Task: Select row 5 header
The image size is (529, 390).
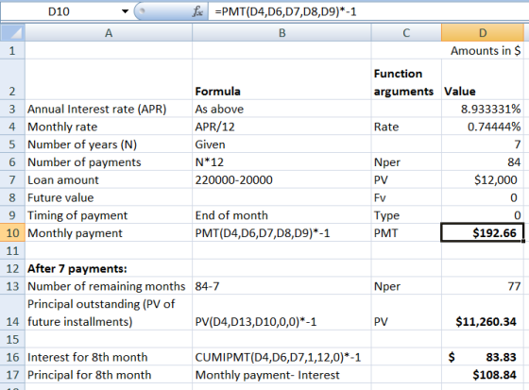Action: tap(12, 144)
